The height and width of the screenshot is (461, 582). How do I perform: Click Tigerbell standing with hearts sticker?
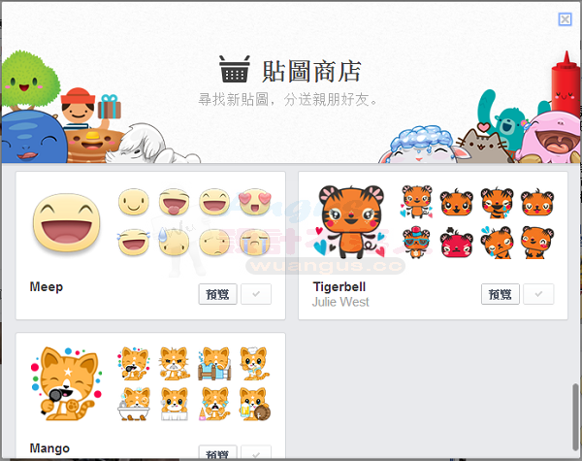click(x=416, y=202)
